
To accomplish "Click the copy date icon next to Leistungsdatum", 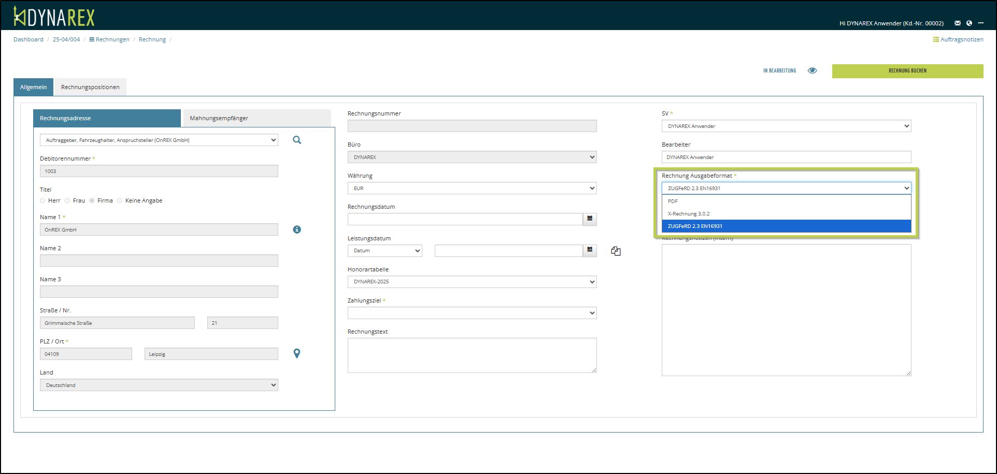I will [x=616, y=251].
